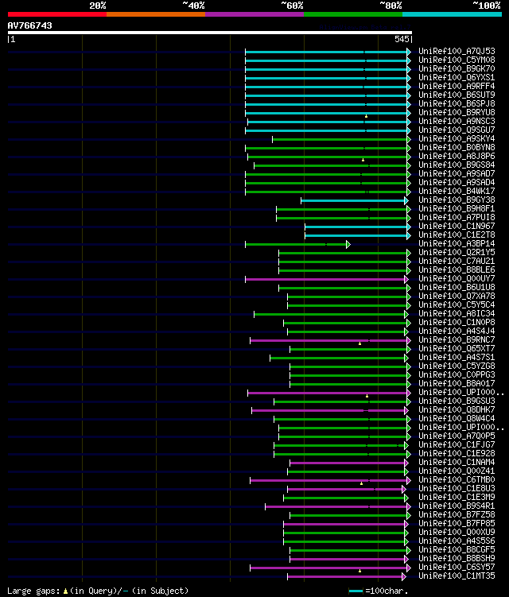This screenshot has width=509, height=597.
Task: Select the red 20% color band
Action: pyautogui.click(x=57, y=14)
